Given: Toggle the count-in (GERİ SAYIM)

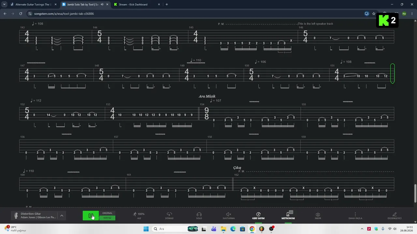Looking at the screenshot, I should [258, 216].
